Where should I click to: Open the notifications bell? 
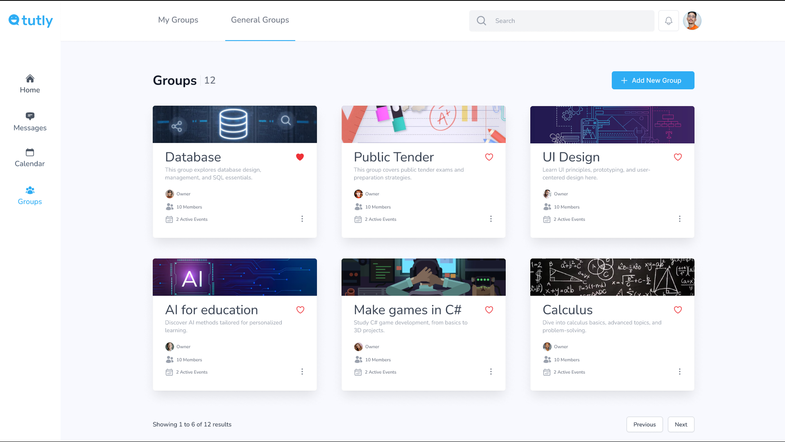pos(668,21)
